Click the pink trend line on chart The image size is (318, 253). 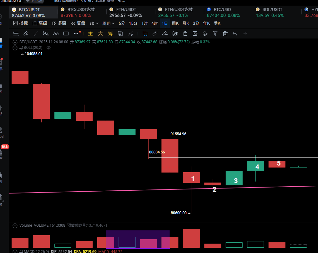point(94,191)
